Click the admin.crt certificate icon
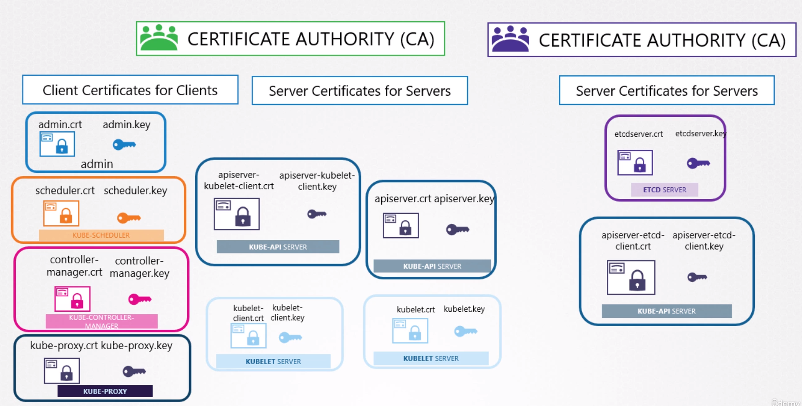802x406 pixels. 57,144
